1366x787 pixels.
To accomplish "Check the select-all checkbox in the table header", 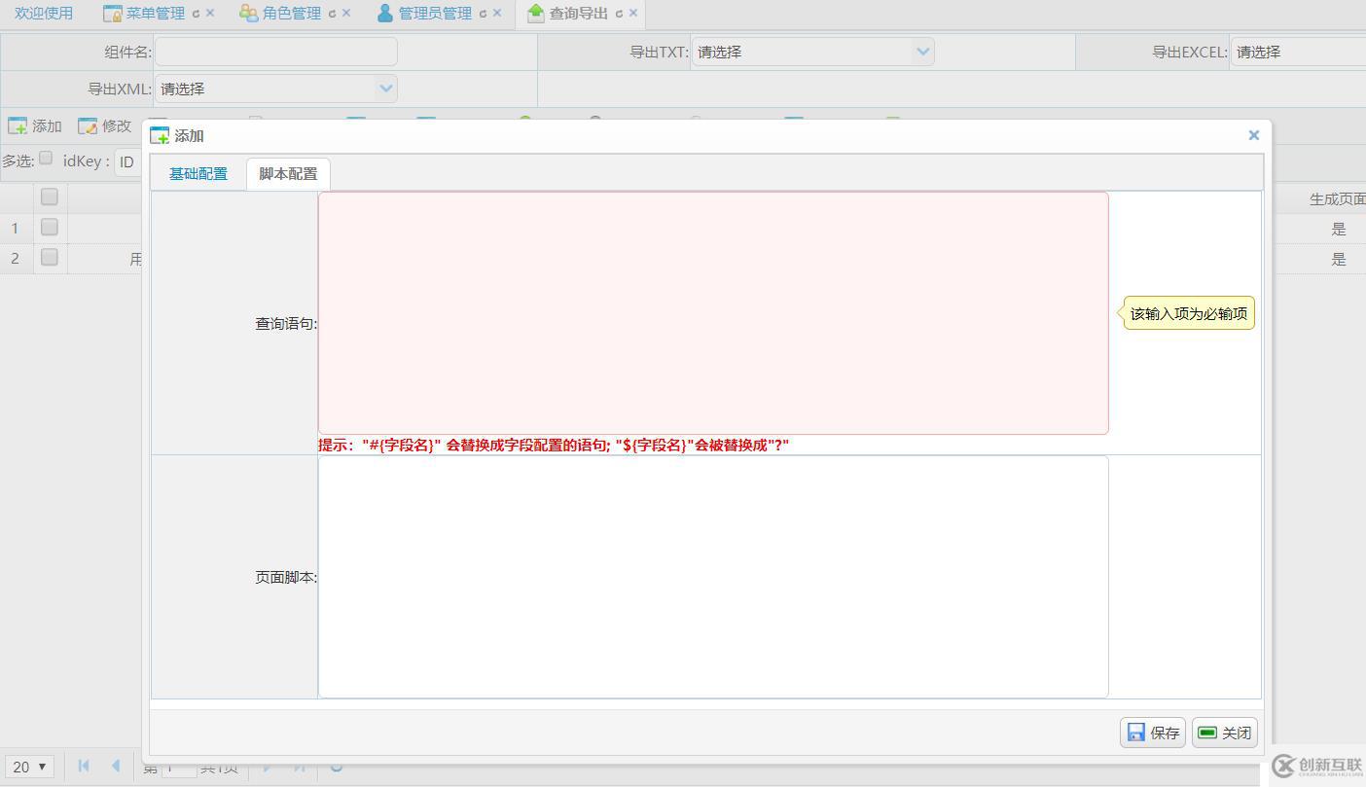I will pos(50,197).
